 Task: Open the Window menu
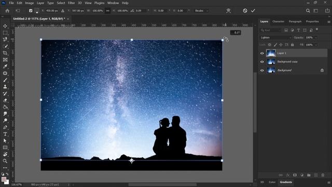coord(113,3)
